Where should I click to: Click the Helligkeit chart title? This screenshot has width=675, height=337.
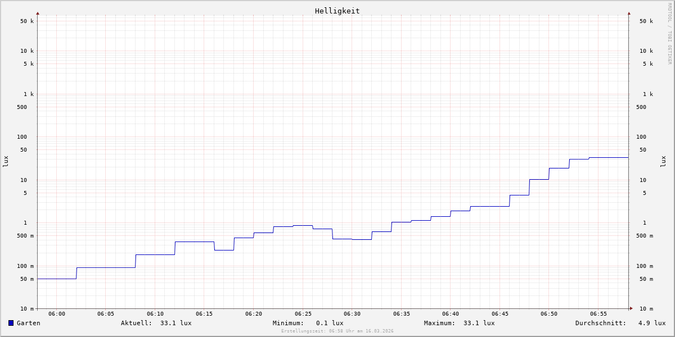click(337, 11)
